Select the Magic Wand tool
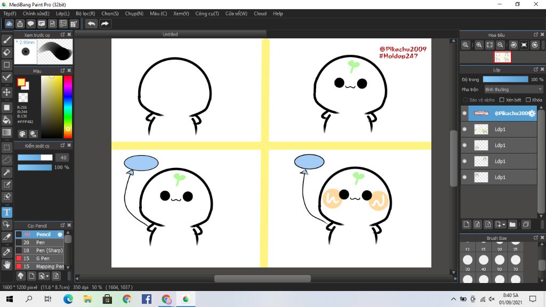Screen dimensions: 546x307 [x=6, y=172]
